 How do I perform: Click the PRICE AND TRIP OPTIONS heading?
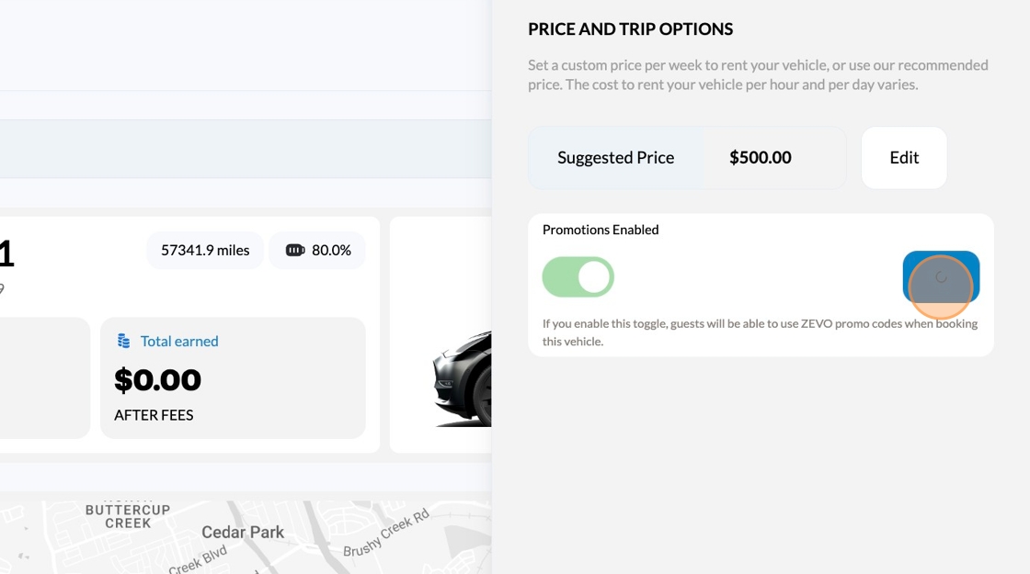pos(630,29)
